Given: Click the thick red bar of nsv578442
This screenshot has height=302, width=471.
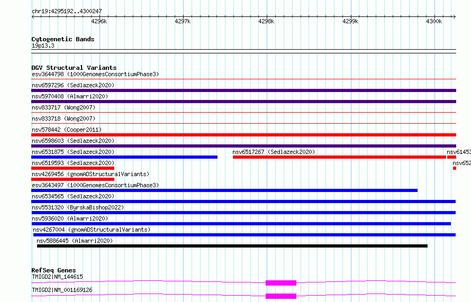Looking at the screenshot, I should click(x=243, y=135).
